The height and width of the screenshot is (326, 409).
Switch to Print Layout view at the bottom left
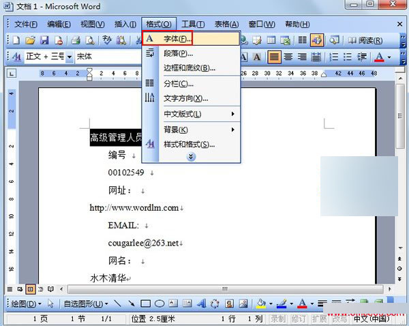(x=31, y=289)
